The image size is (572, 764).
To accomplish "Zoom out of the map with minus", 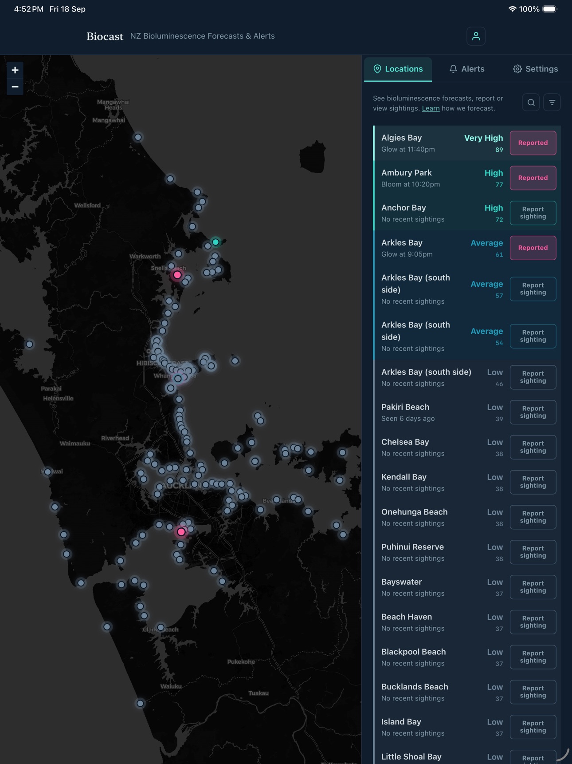I will pyautogui.click(x=15, y=87).
